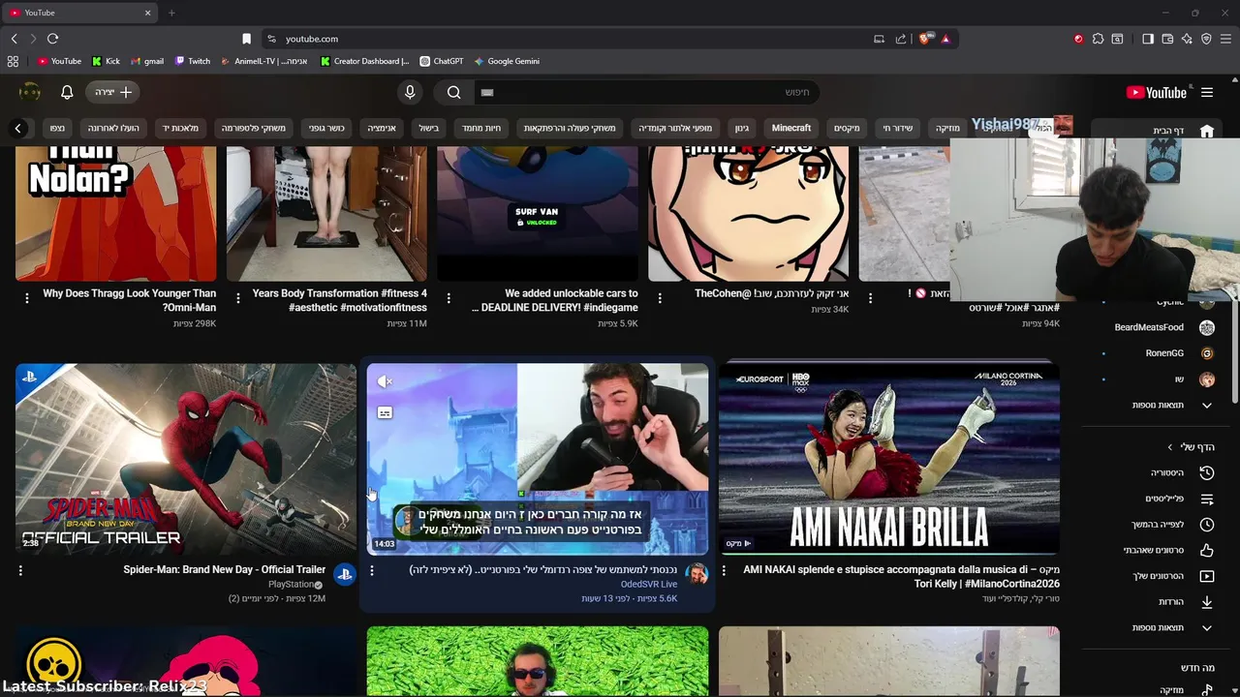Open the browser hamburger menu at far right
The image size is (1240, 697).
1225,39
